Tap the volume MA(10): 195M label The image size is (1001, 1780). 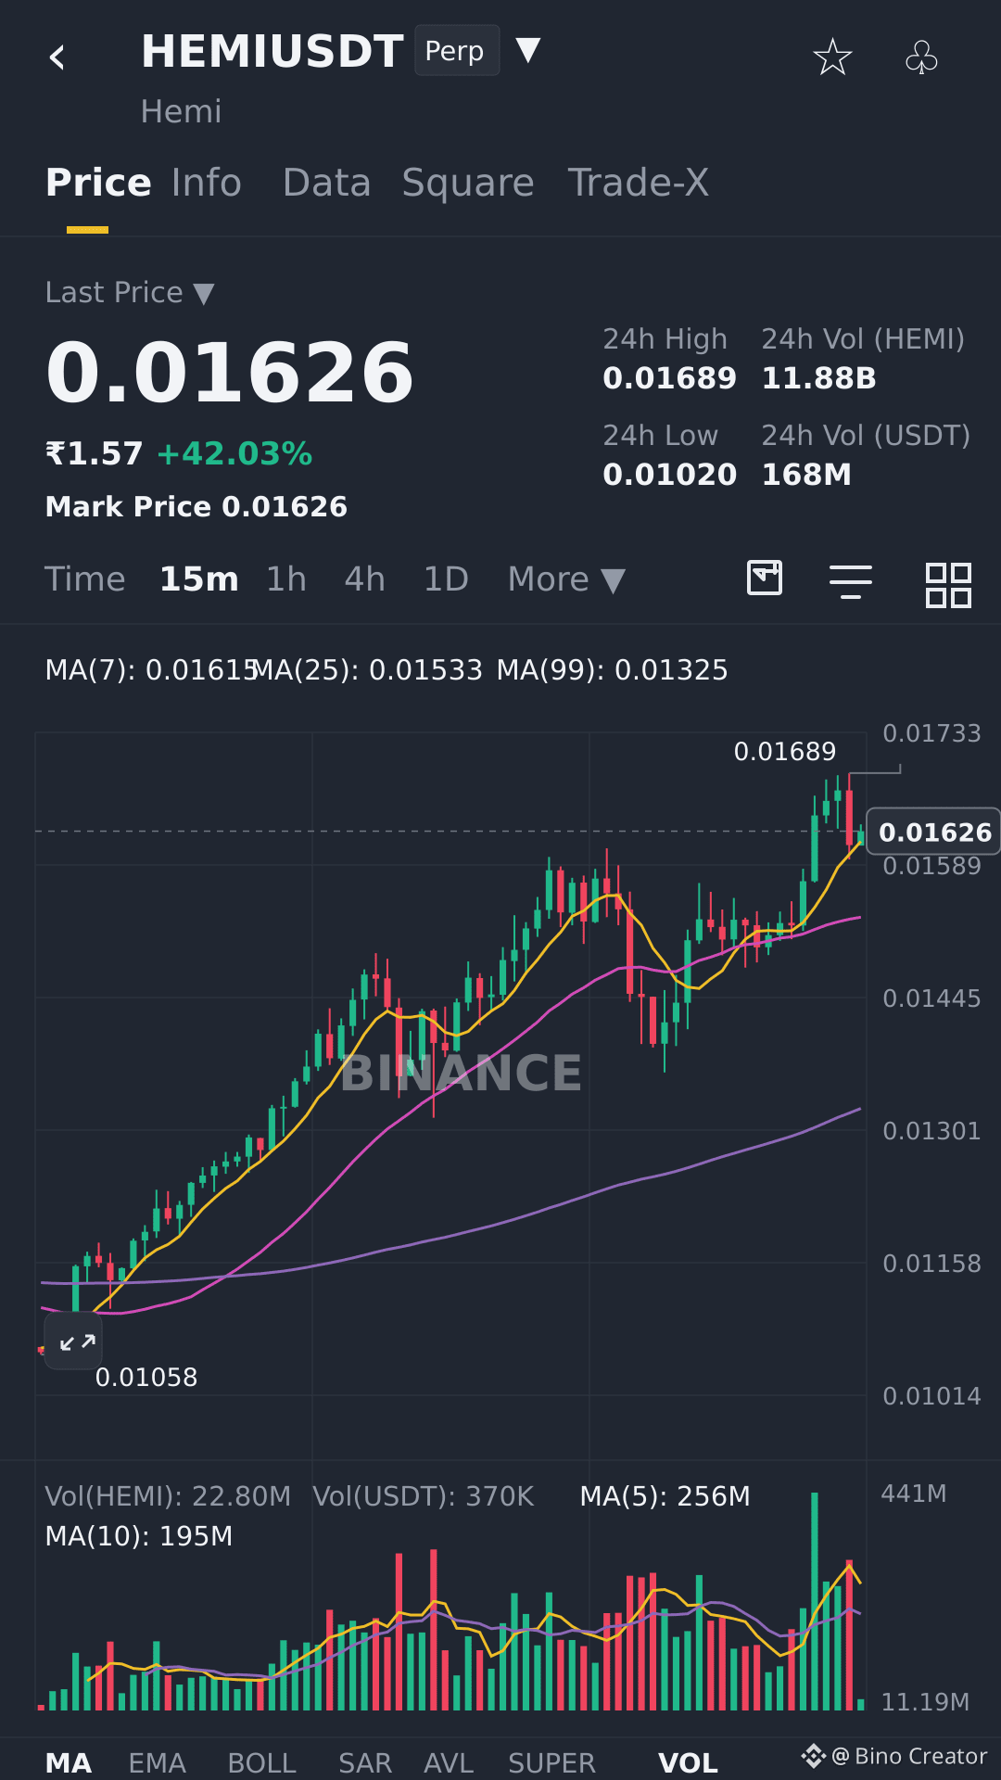139,1536
